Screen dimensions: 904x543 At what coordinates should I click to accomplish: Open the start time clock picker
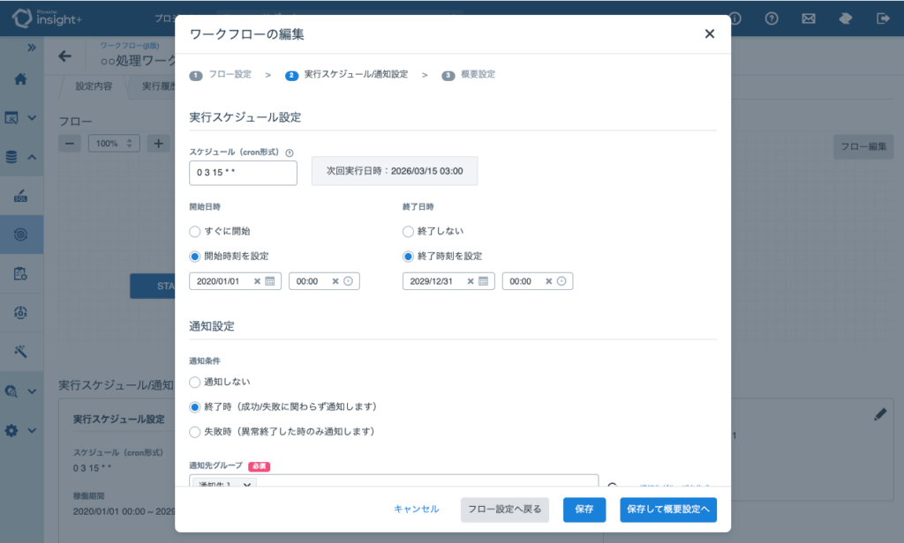pyautogui.click(x=348, y=281)
